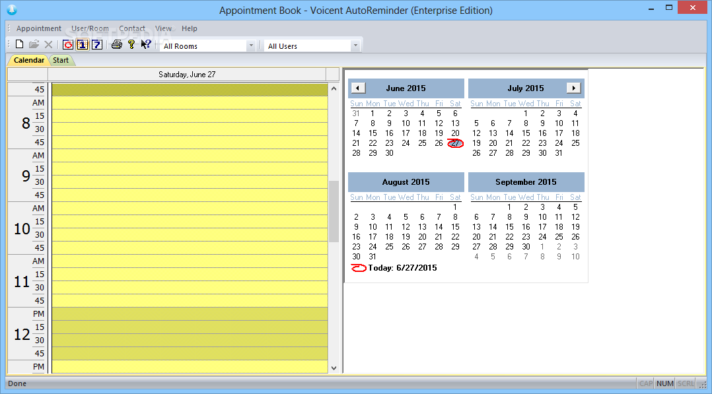
Task: Select May 31 in the June calendar
Action: pyautogui.click(x=356, y=114)
